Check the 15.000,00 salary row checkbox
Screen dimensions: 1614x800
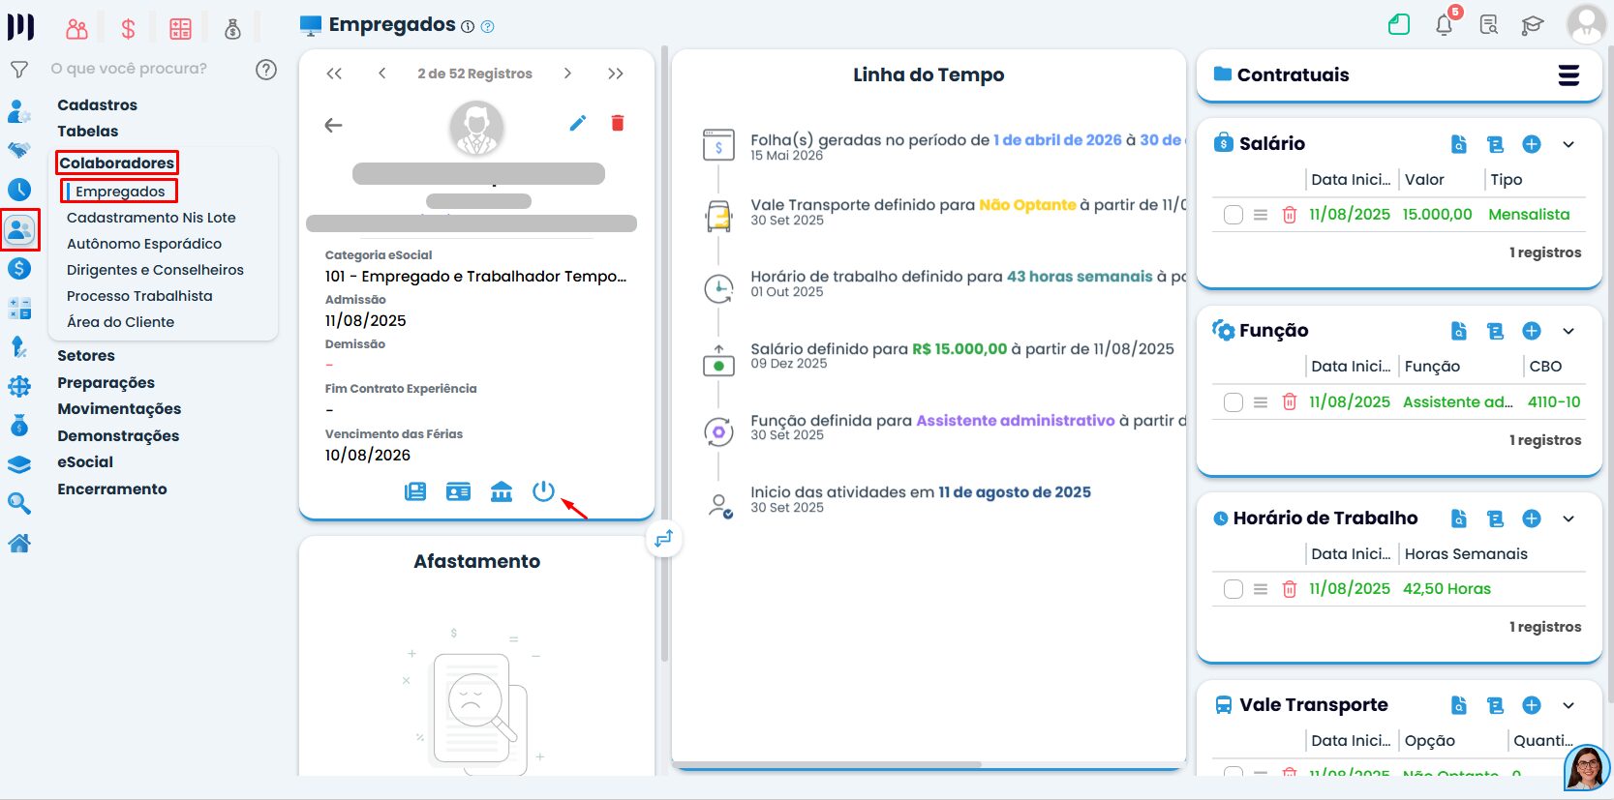(x=1233, y=215)
